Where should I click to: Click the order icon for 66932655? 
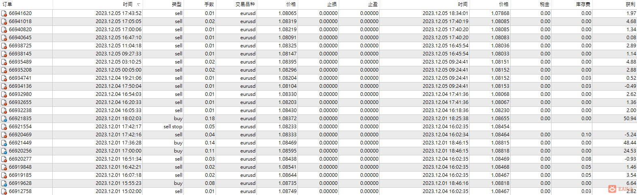point(4,102)
